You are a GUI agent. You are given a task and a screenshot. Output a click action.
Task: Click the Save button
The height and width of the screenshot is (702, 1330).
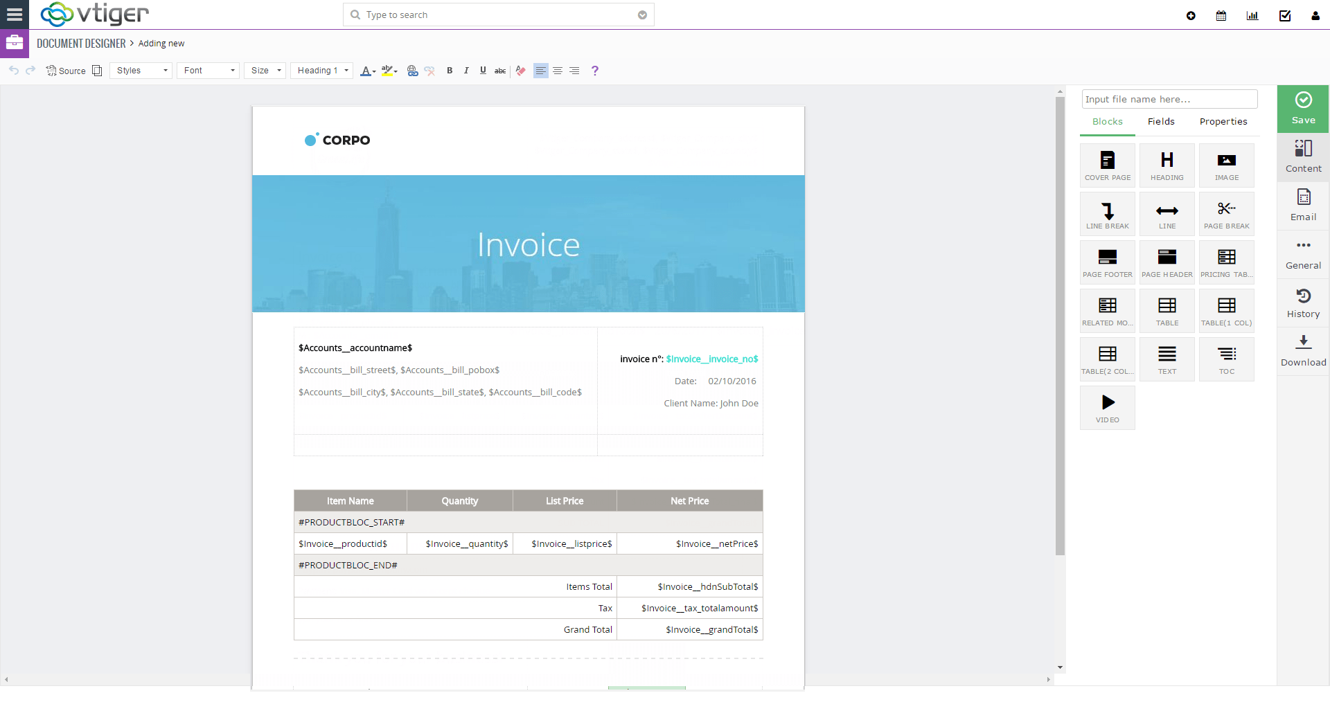[1303, 109]
